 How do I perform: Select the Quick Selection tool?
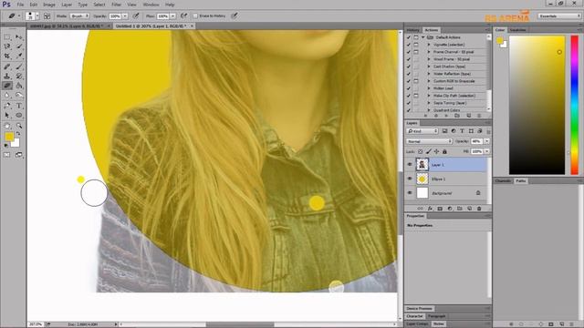(x=19, y=46)
